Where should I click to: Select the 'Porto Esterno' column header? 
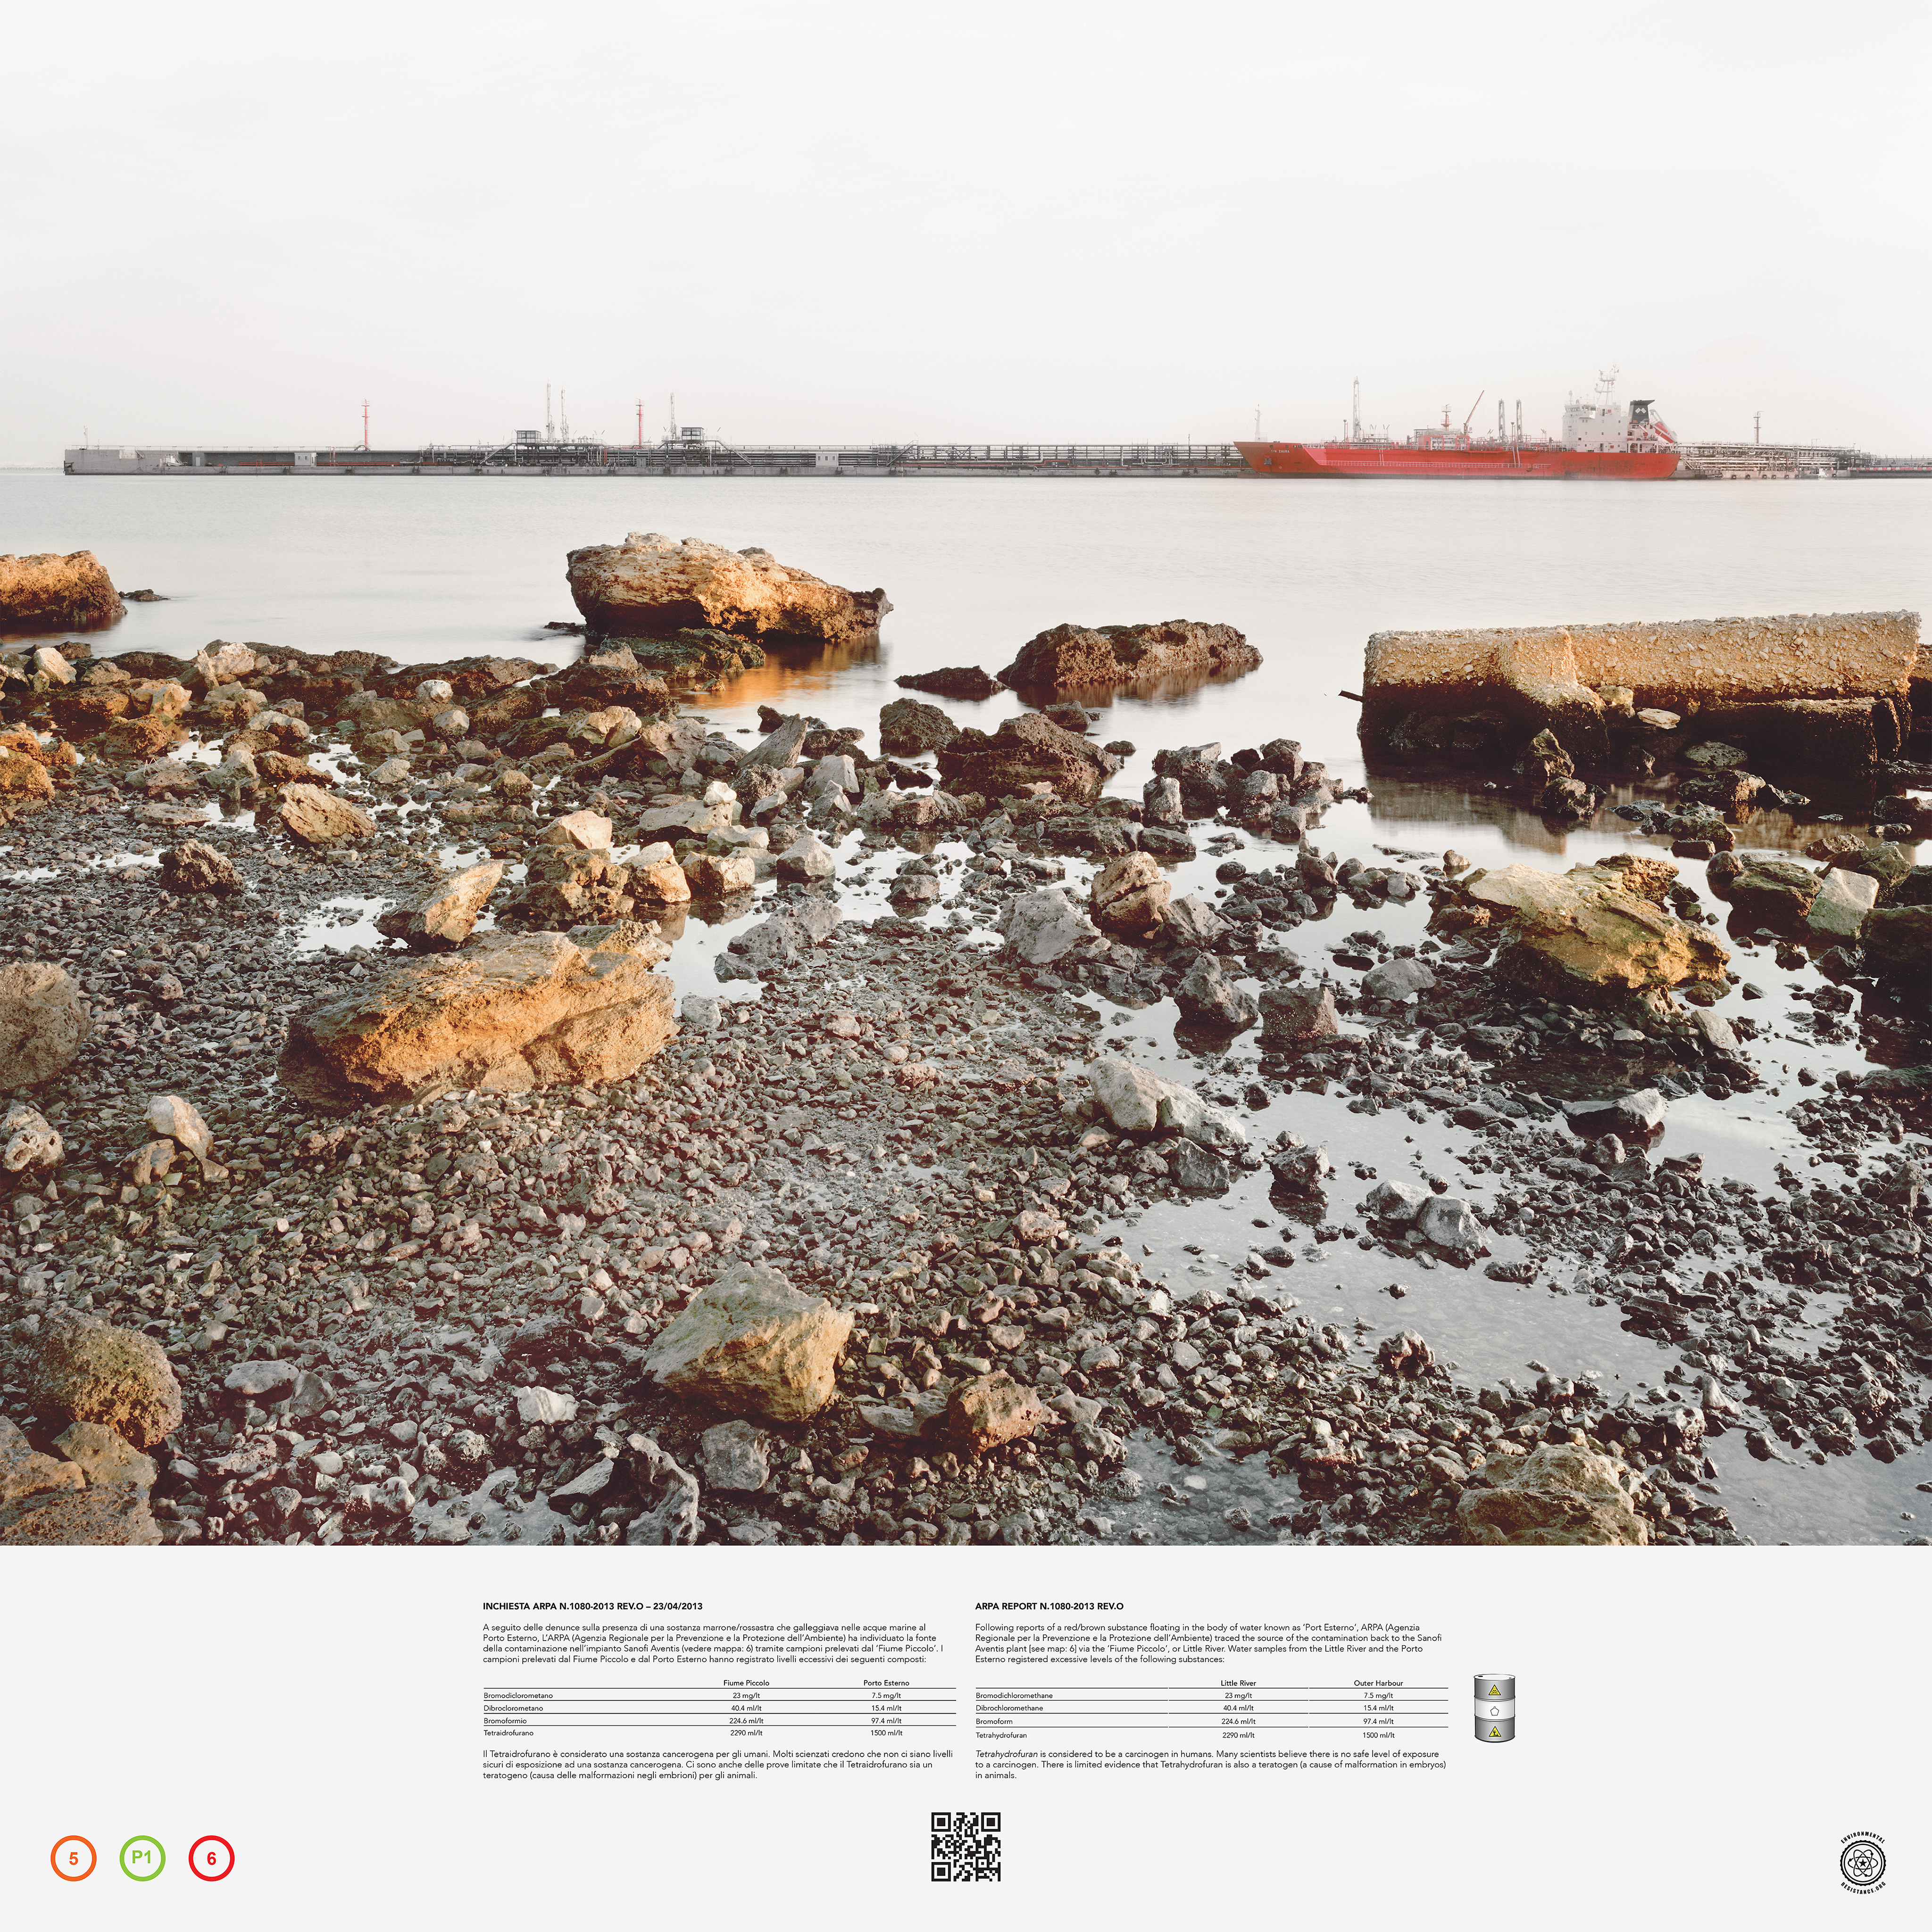[x=886, y=1683]
